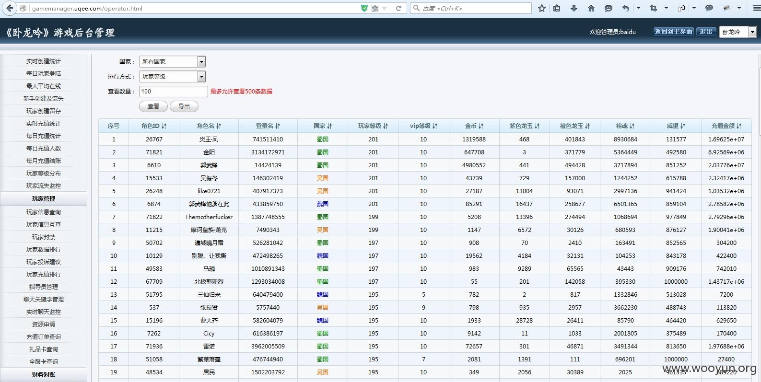Viewport: 761px width, 382px height.
Task: Click the 百度 search box
Action: [x=471, y=8]
